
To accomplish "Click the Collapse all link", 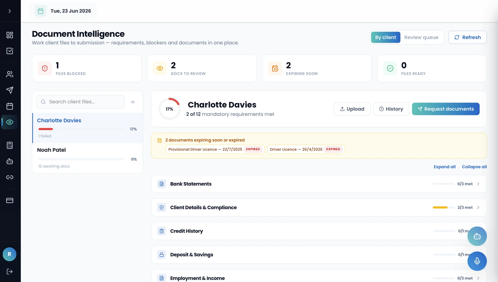I will tap(474, 167).
